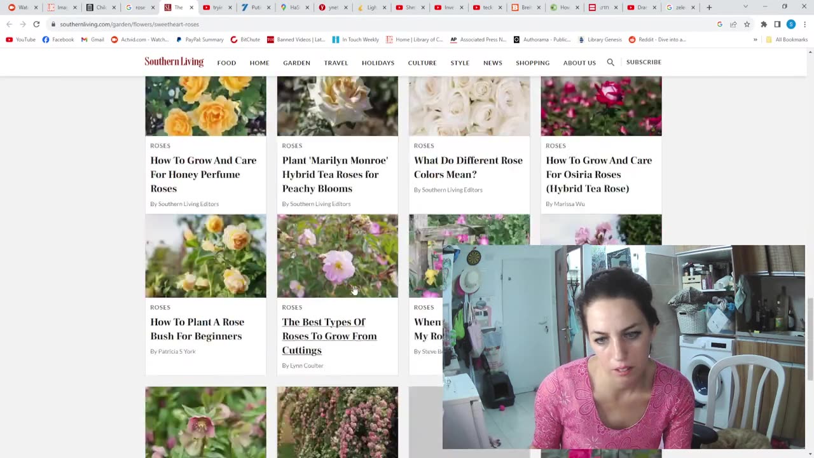Open the browser side panel

point(777,24)
